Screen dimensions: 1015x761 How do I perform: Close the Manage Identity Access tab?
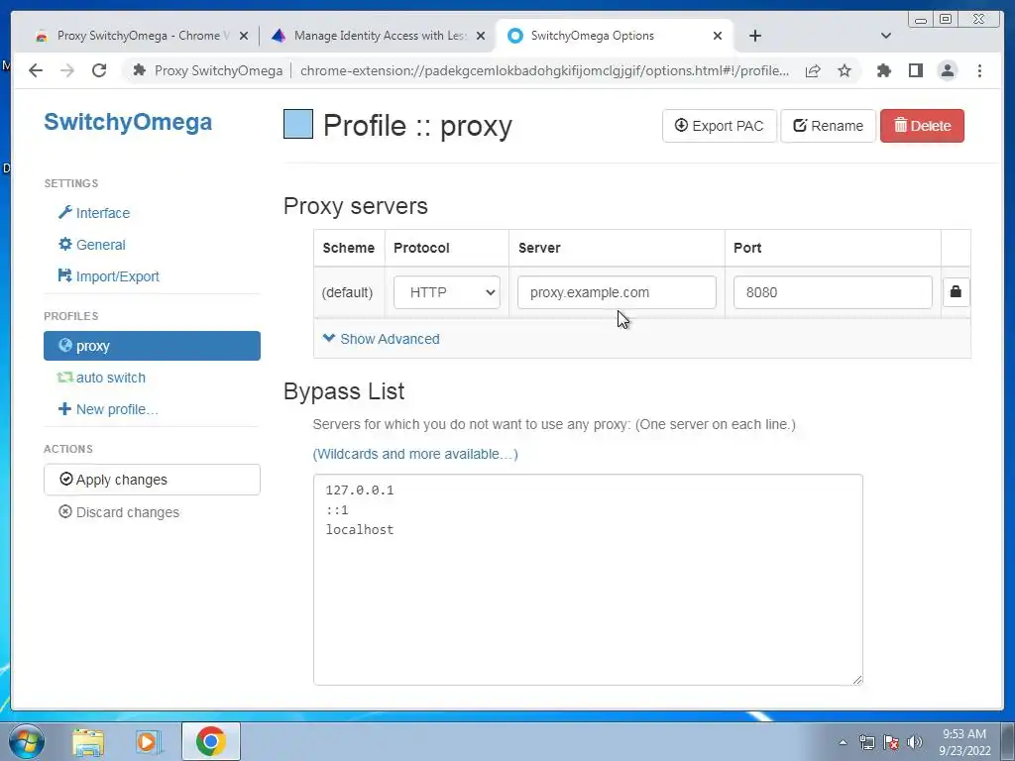pyautogui.click(x=481, y=37)
